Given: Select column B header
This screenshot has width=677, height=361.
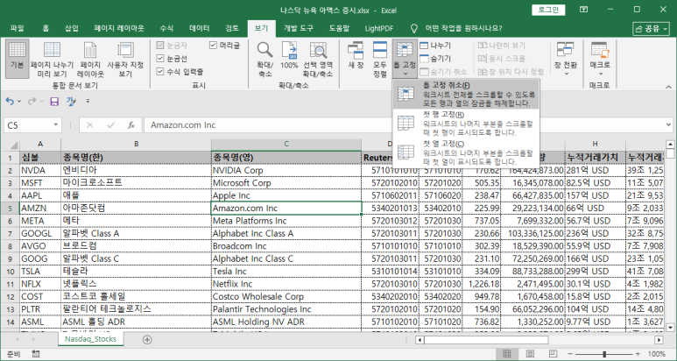Looking at the screenshot, I should point(136,145).
